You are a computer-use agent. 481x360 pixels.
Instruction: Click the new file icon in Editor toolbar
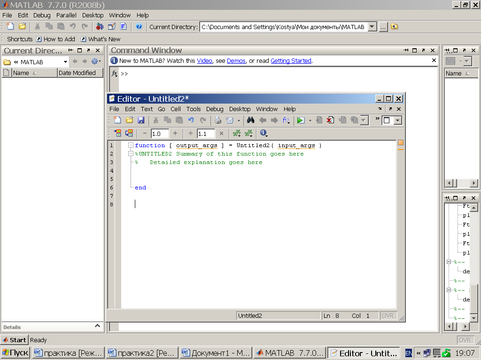click(x=117, y=120)
